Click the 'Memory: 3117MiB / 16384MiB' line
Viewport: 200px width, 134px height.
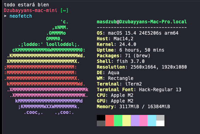[x=133, y=106]
